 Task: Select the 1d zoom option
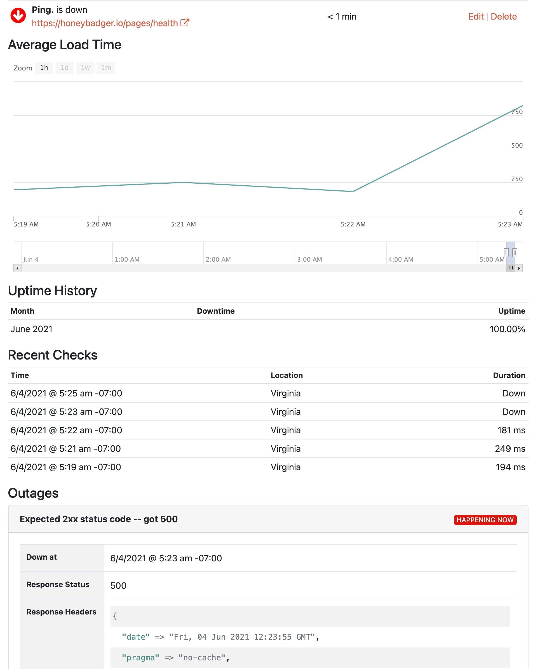coord(65,68)
